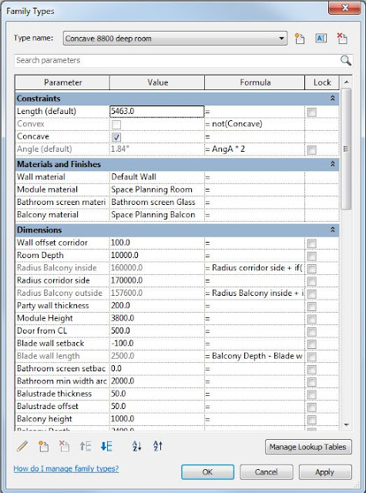366x493 pixels.
Task: Click the OK button
Action: coord(207,472)
